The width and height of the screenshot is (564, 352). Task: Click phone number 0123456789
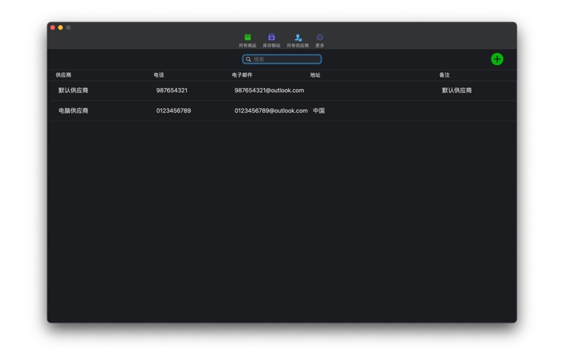(173, 111)
